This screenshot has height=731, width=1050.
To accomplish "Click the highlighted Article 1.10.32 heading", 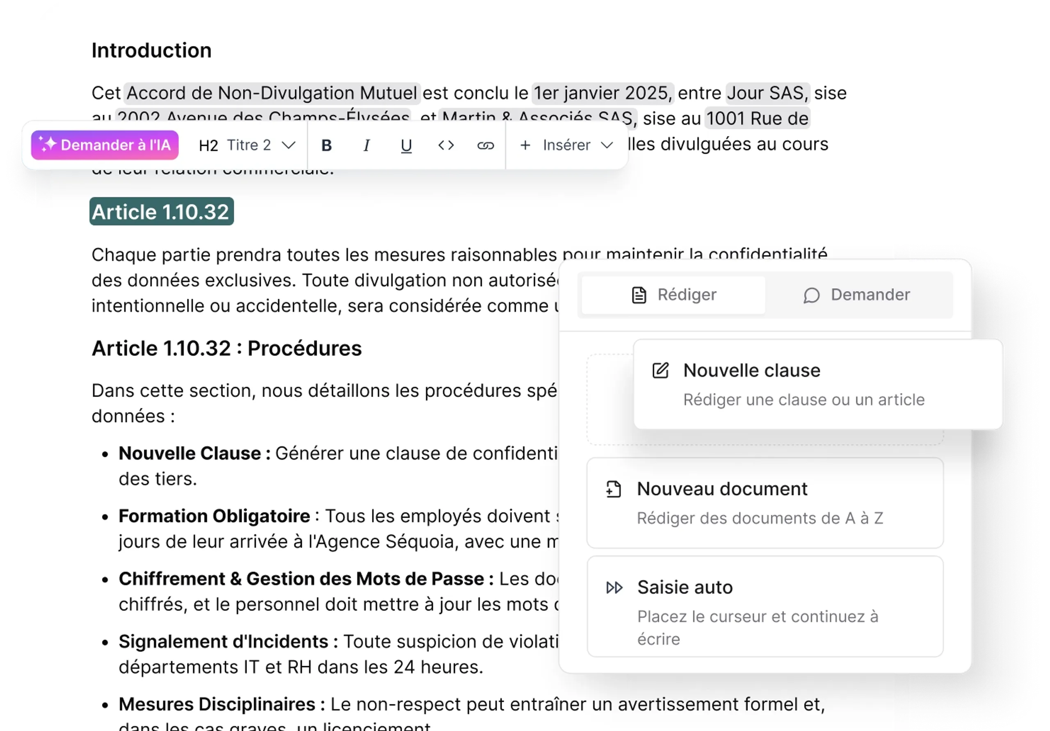I will coord(161,212).
